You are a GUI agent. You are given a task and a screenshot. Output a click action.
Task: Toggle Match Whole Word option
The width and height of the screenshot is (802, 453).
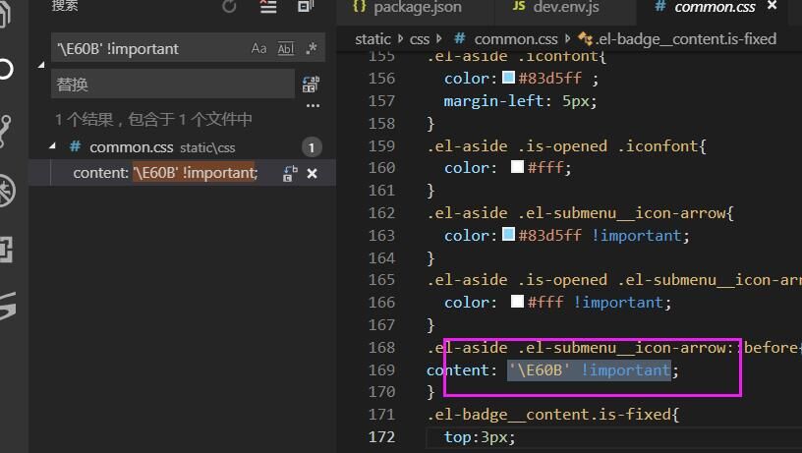286,48
